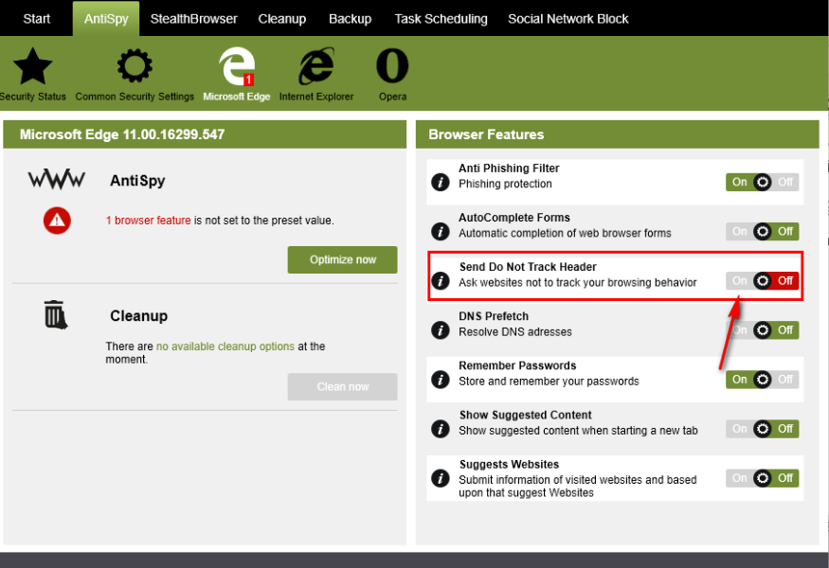Click the info icon for DNS Prefetch
This screenshot has height=568, width=829.
441,330
